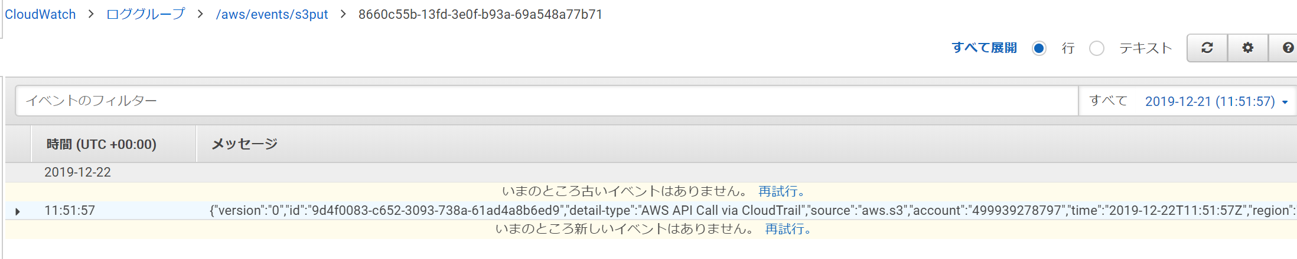This screenshot has width=1297, height=259.
Task: Click the 11:51:57 timestamp in the log row
Action: (x=70, y=211)
